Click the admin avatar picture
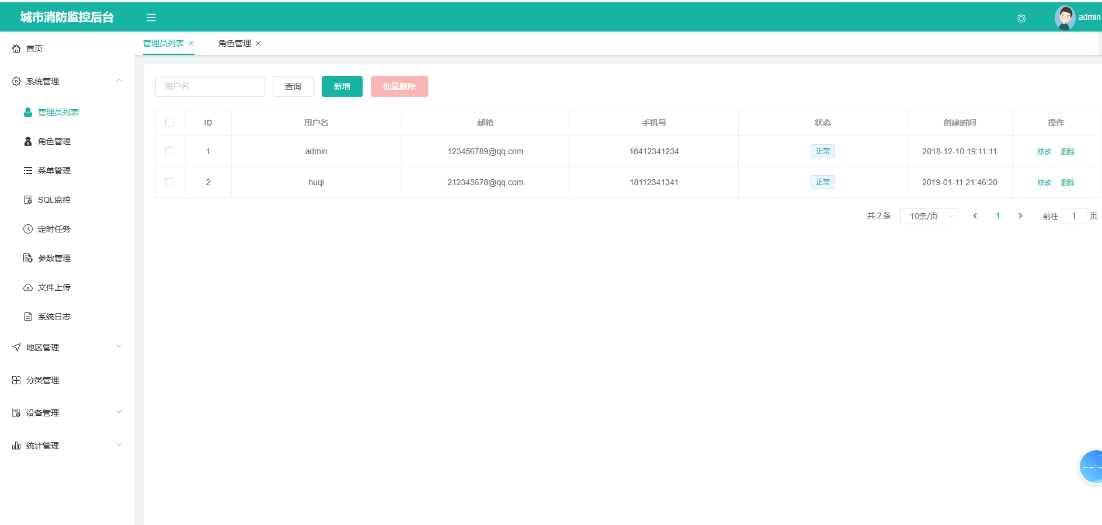 point(1065,18)
